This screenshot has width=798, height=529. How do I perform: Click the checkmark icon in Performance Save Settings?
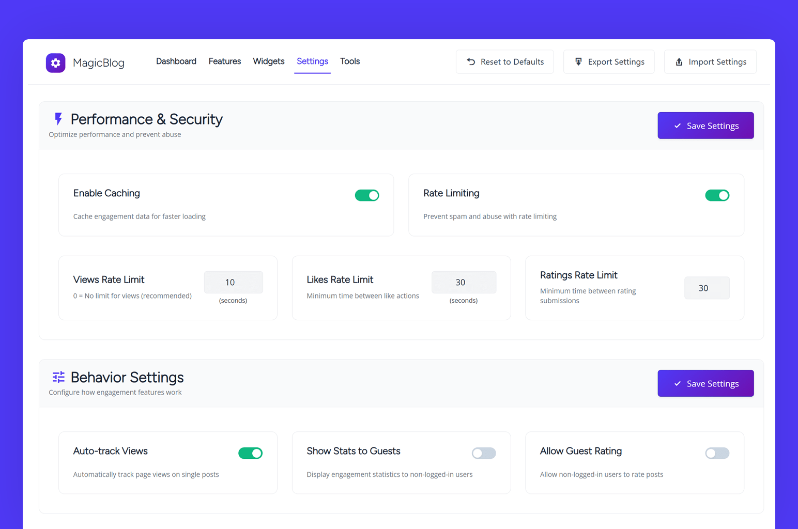[677, 126]
